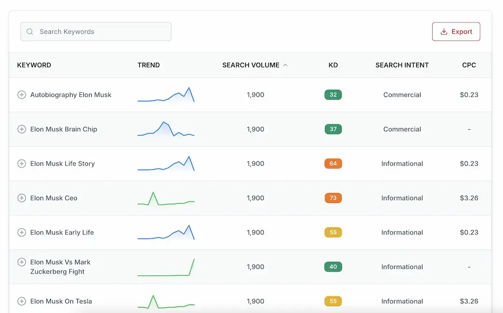Image resolution: width=503 pixels, height=313 pixels.
Task: Sort by the Keyword column header
Action: [x=34, y=65]
